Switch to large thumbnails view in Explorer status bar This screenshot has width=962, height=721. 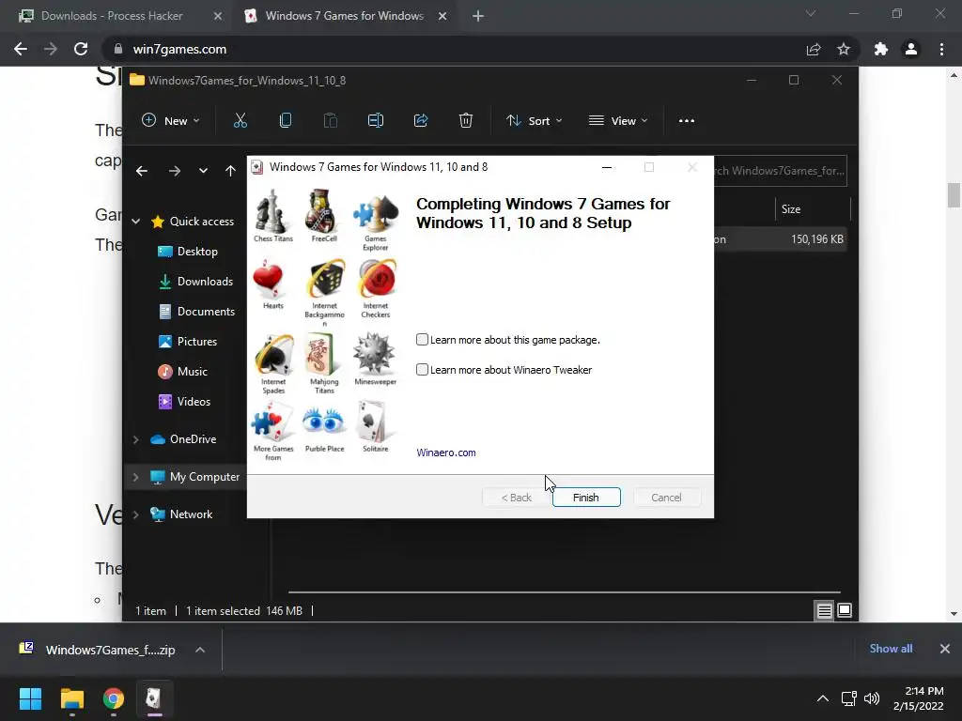tap(845, 610)
